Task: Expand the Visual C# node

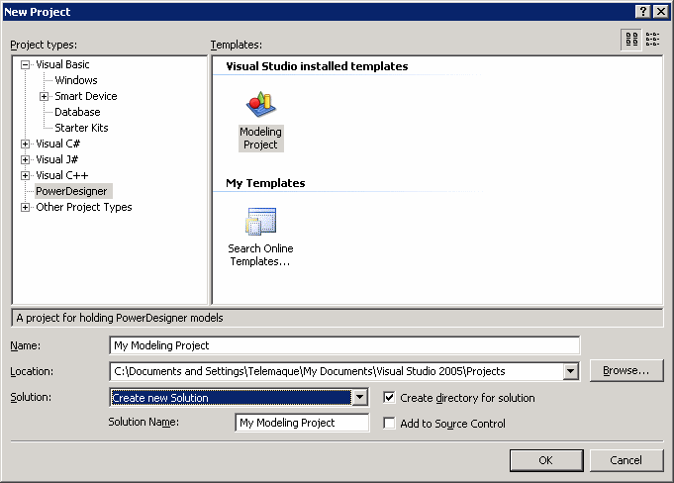Action: point(26,144)
